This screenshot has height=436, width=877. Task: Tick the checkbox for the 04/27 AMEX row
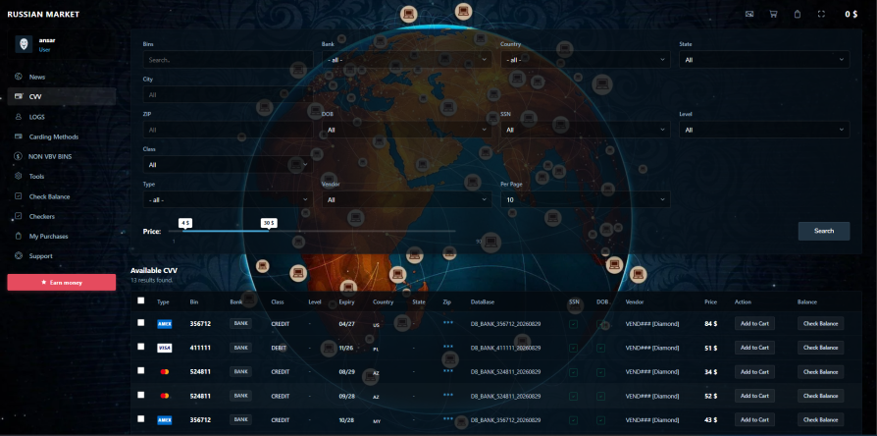tap(141, 322)
